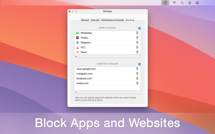The image size is (215, 134).
Task: Click the Telegram app icon
Action: (x=77, y=43)
